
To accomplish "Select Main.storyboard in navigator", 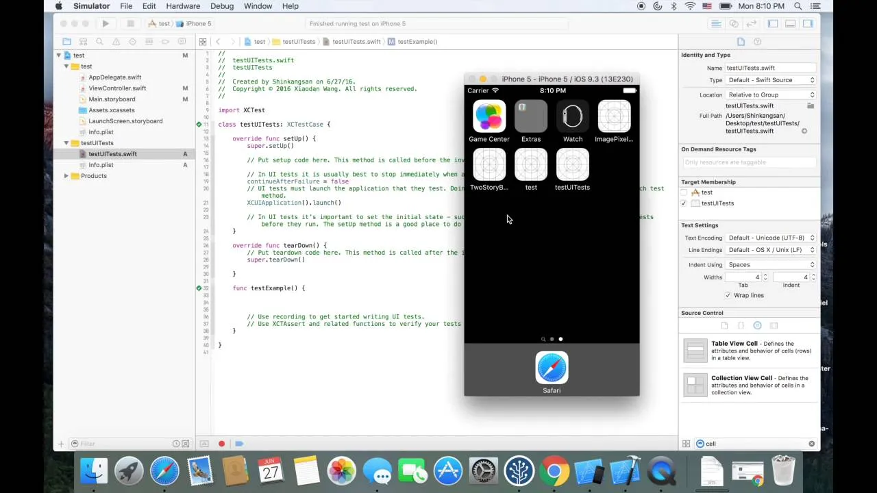I will 112,99.
